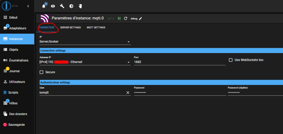Viewport: 283px width, 134px height.
Task: Edit the debug log level pencil icon
Action: tap(141, 18)
